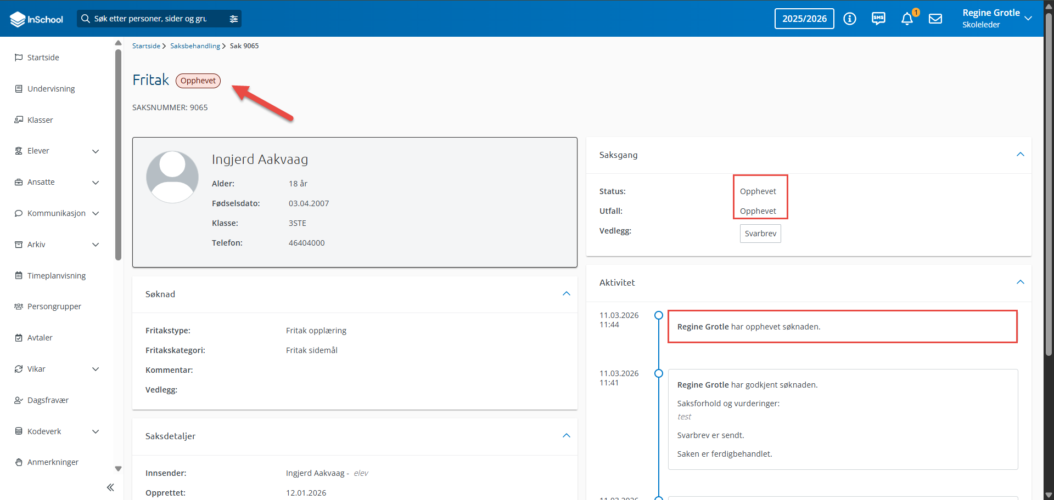Click the sidebar scroll down arrow

(118, 469)
